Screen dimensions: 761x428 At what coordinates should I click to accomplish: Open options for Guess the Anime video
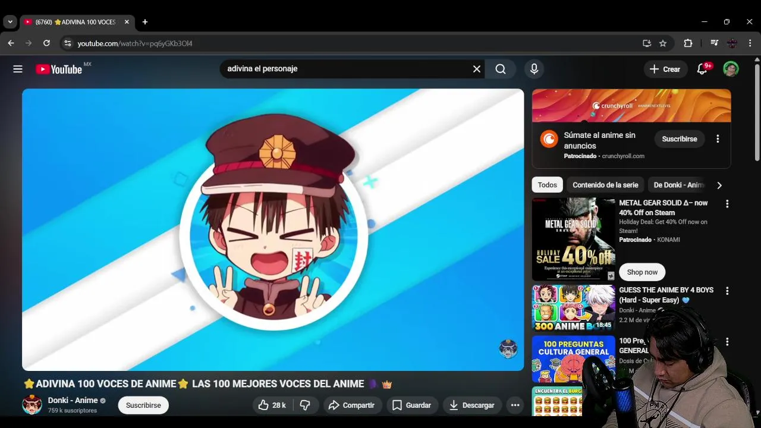(727, 291)
